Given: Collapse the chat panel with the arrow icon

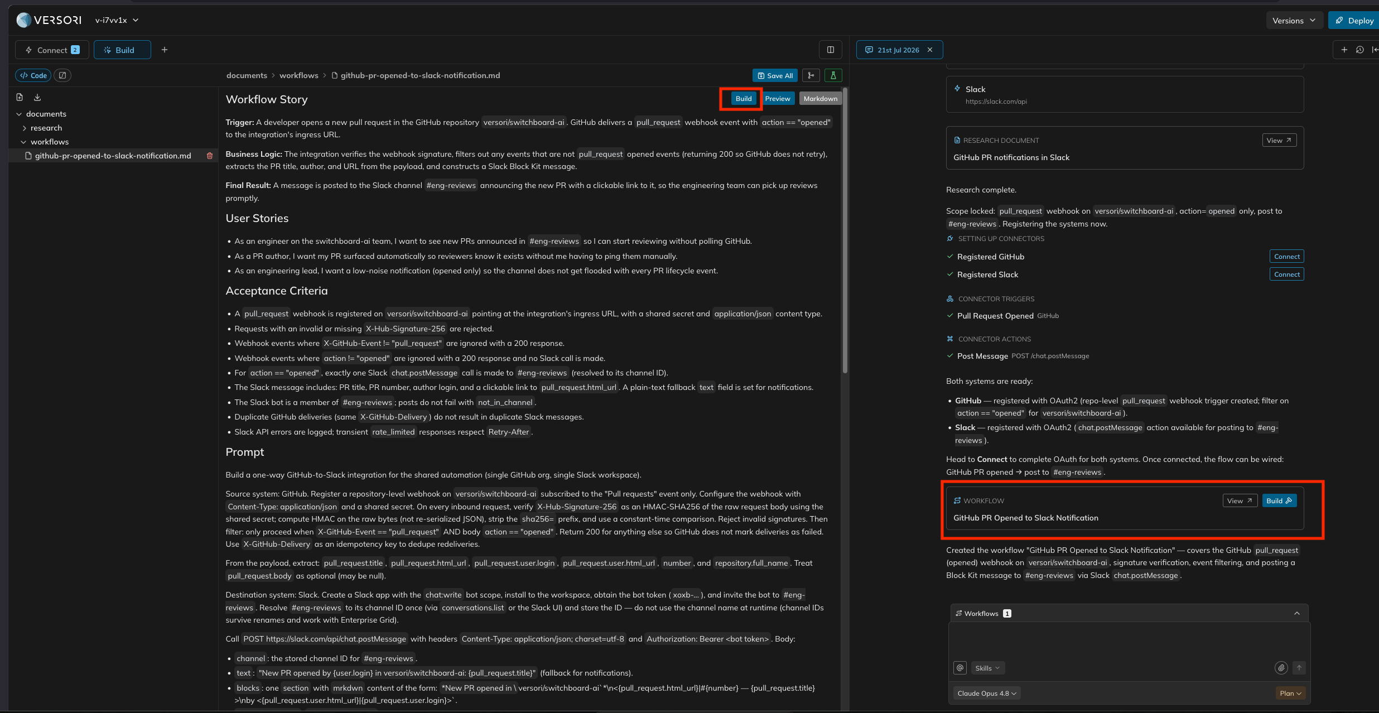Looking at the screenshot, I should pyautogui.click(x=1375, y=50).
